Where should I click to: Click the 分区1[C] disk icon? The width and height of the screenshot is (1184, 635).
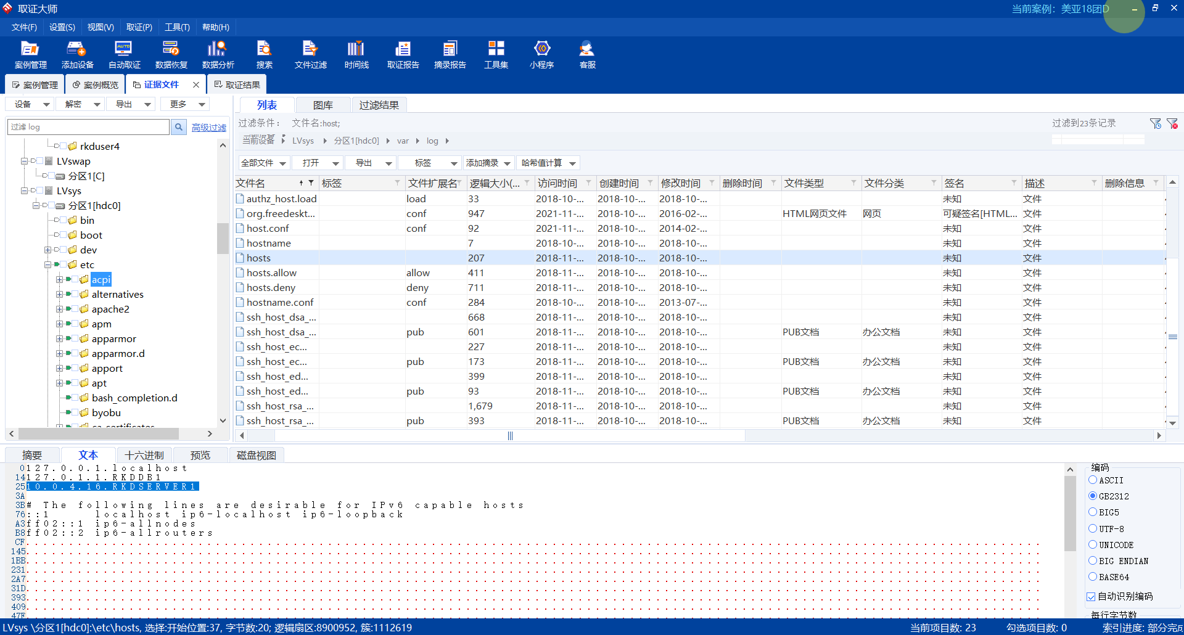[60, 176]
